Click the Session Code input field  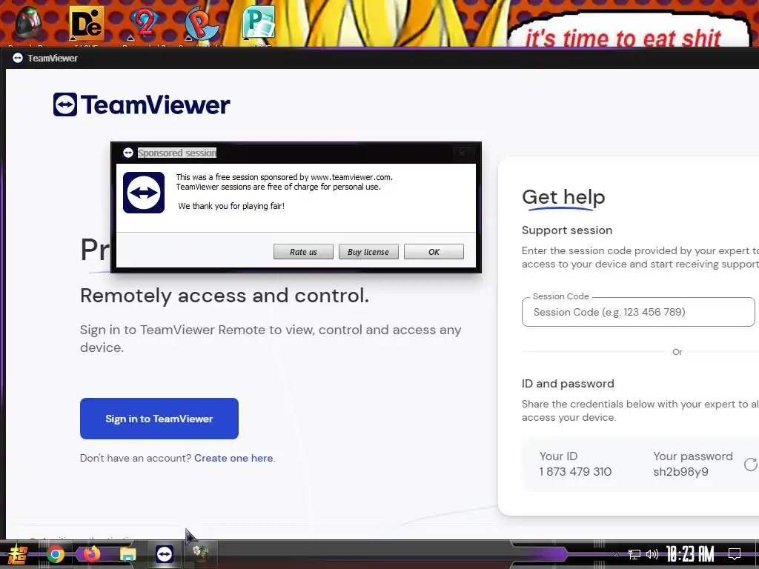tap(638, 312)
